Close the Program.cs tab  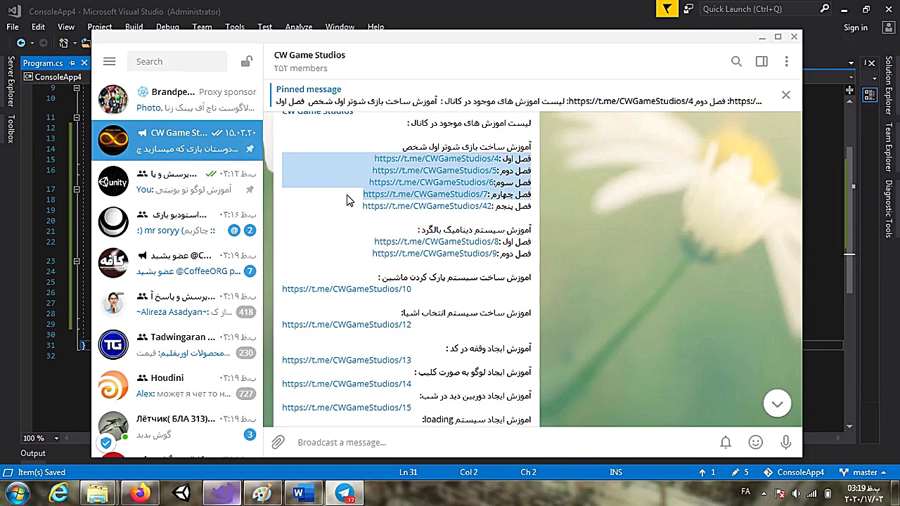click(84, 63)
